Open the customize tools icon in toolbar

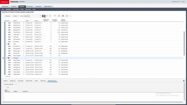67,16
